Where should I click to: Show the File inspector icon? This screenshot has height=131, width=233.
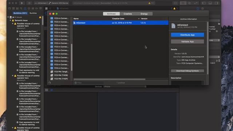198,8
